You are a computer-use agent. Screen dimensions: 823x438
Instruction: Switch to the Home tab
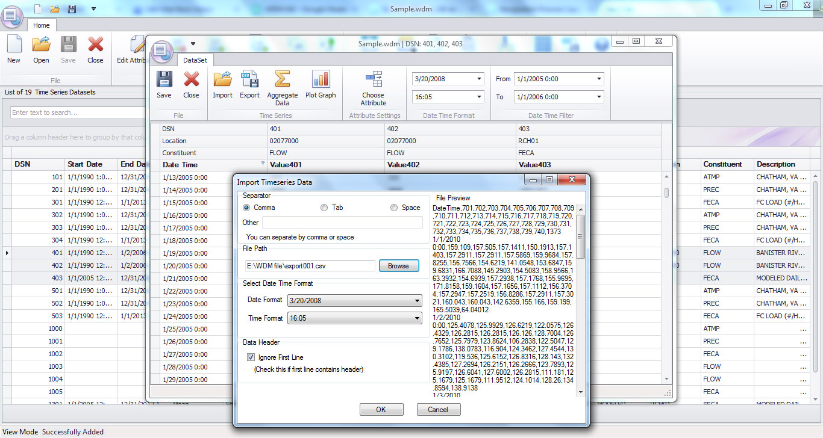[x=41, y=25]
